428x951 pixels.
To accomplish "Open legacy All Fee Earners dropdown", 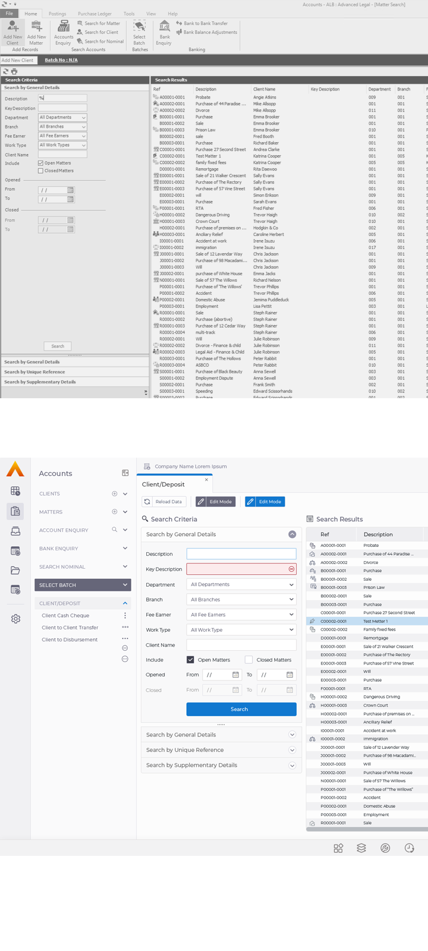I will (62, 136).
